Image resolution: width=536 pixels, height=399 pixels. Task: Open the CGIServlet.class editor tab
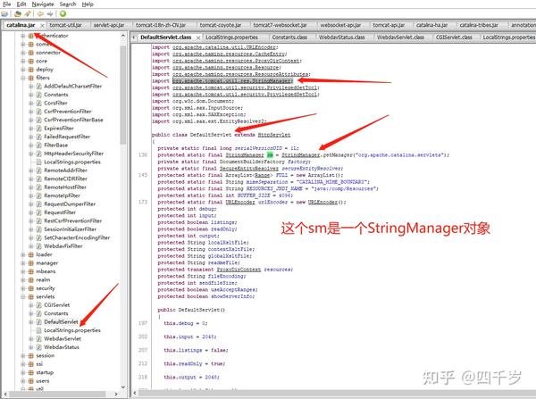coord(454,37)
